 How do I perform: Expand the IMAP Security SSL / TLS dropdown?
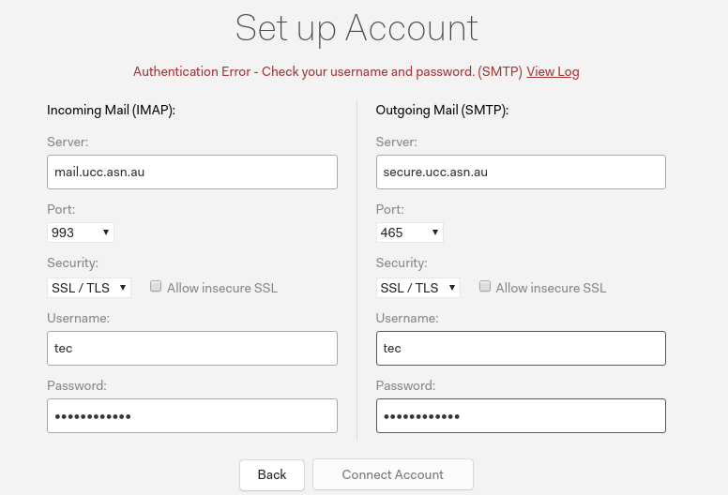(89, 288)
